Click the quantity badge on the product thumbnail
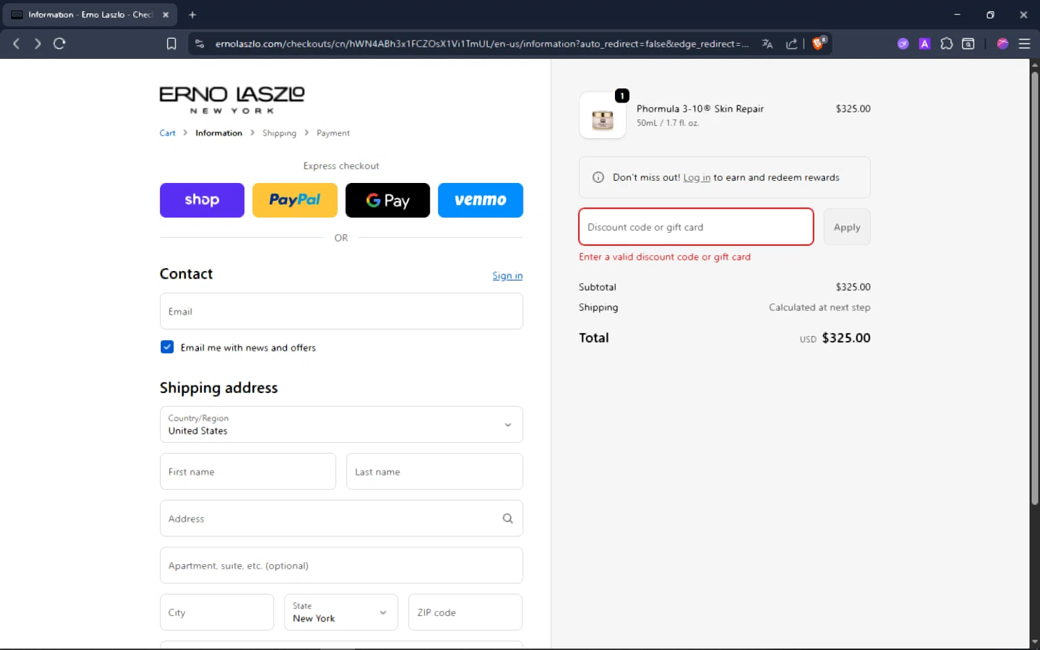The width and height of the screenshot is (1040, 650). (622, 96)
